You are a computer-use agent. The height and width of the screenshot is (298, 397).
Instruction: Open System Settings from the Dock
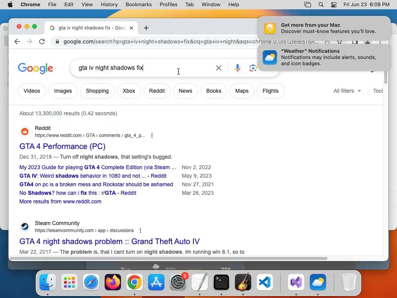(x=178, y=282)
